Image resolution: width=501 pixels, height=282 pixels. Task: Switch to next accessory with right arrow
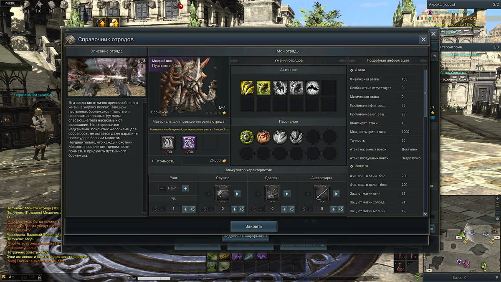337,194
